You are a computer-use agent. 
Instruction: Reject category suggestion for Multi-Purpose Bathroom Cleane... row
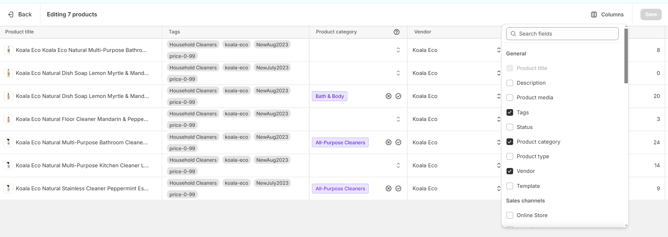point(389,142)
